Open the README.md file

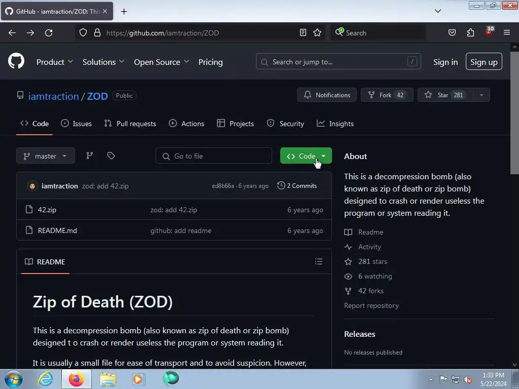click(57, 230)
